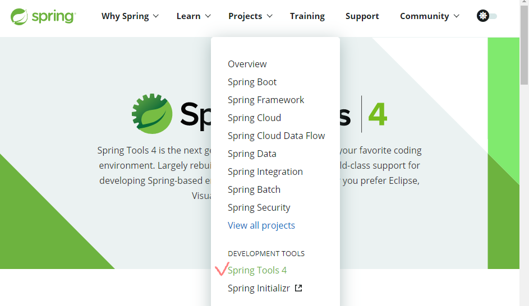Open Spring Integration project
Image resolution: width=529 pixels, height=306 pixels.
[265, 171]
